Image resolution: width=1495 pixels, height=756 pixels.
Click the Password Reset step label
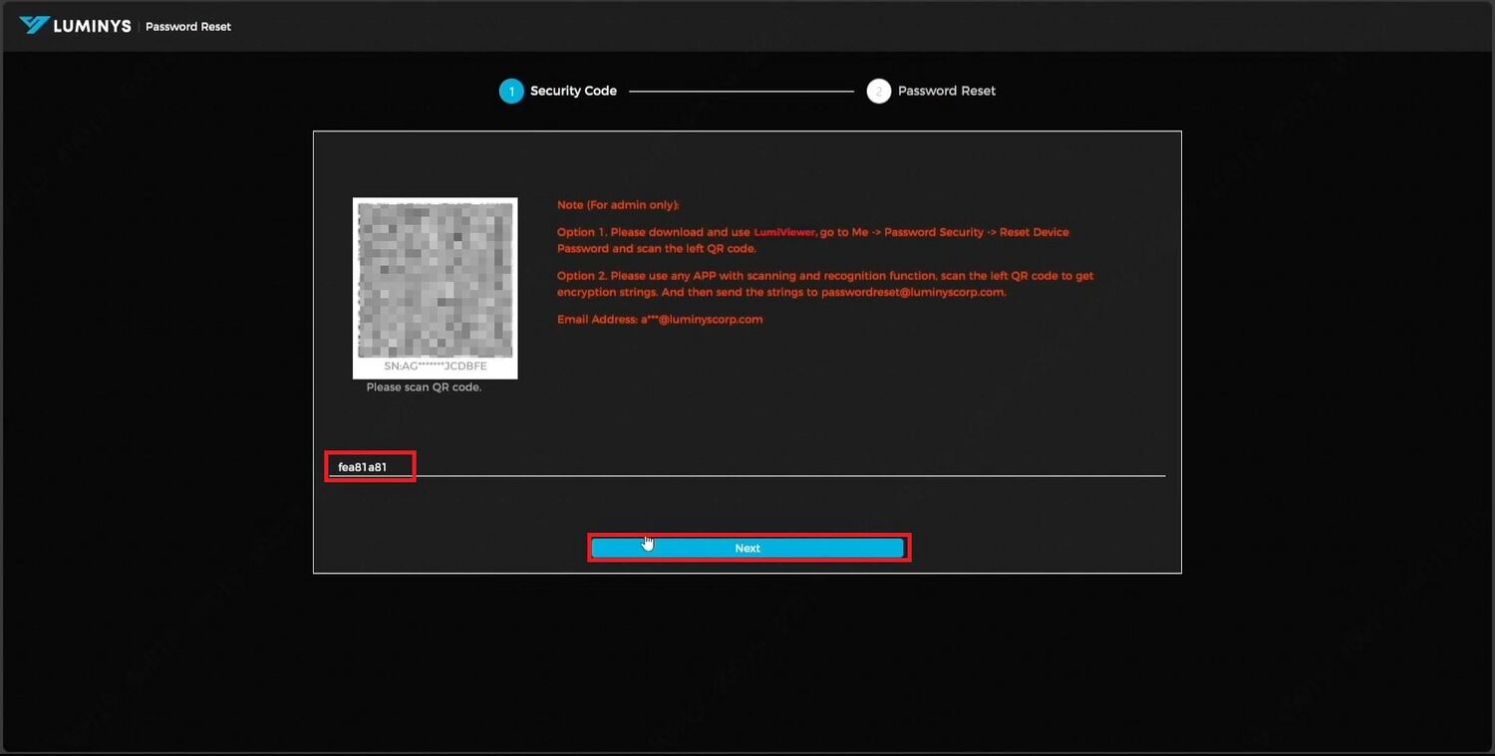pos(946,91)
